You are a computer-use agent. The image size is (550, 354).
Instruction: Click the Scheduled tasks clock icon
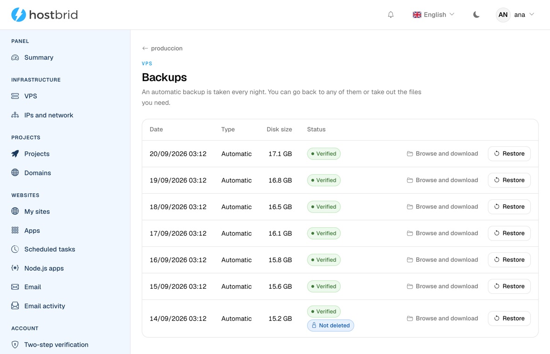tap(15, 249)
